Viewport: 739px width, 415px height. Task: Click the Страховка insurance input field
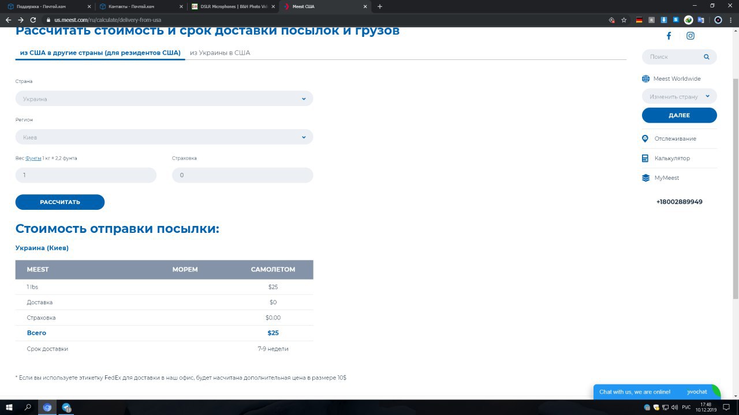point(242,175)
